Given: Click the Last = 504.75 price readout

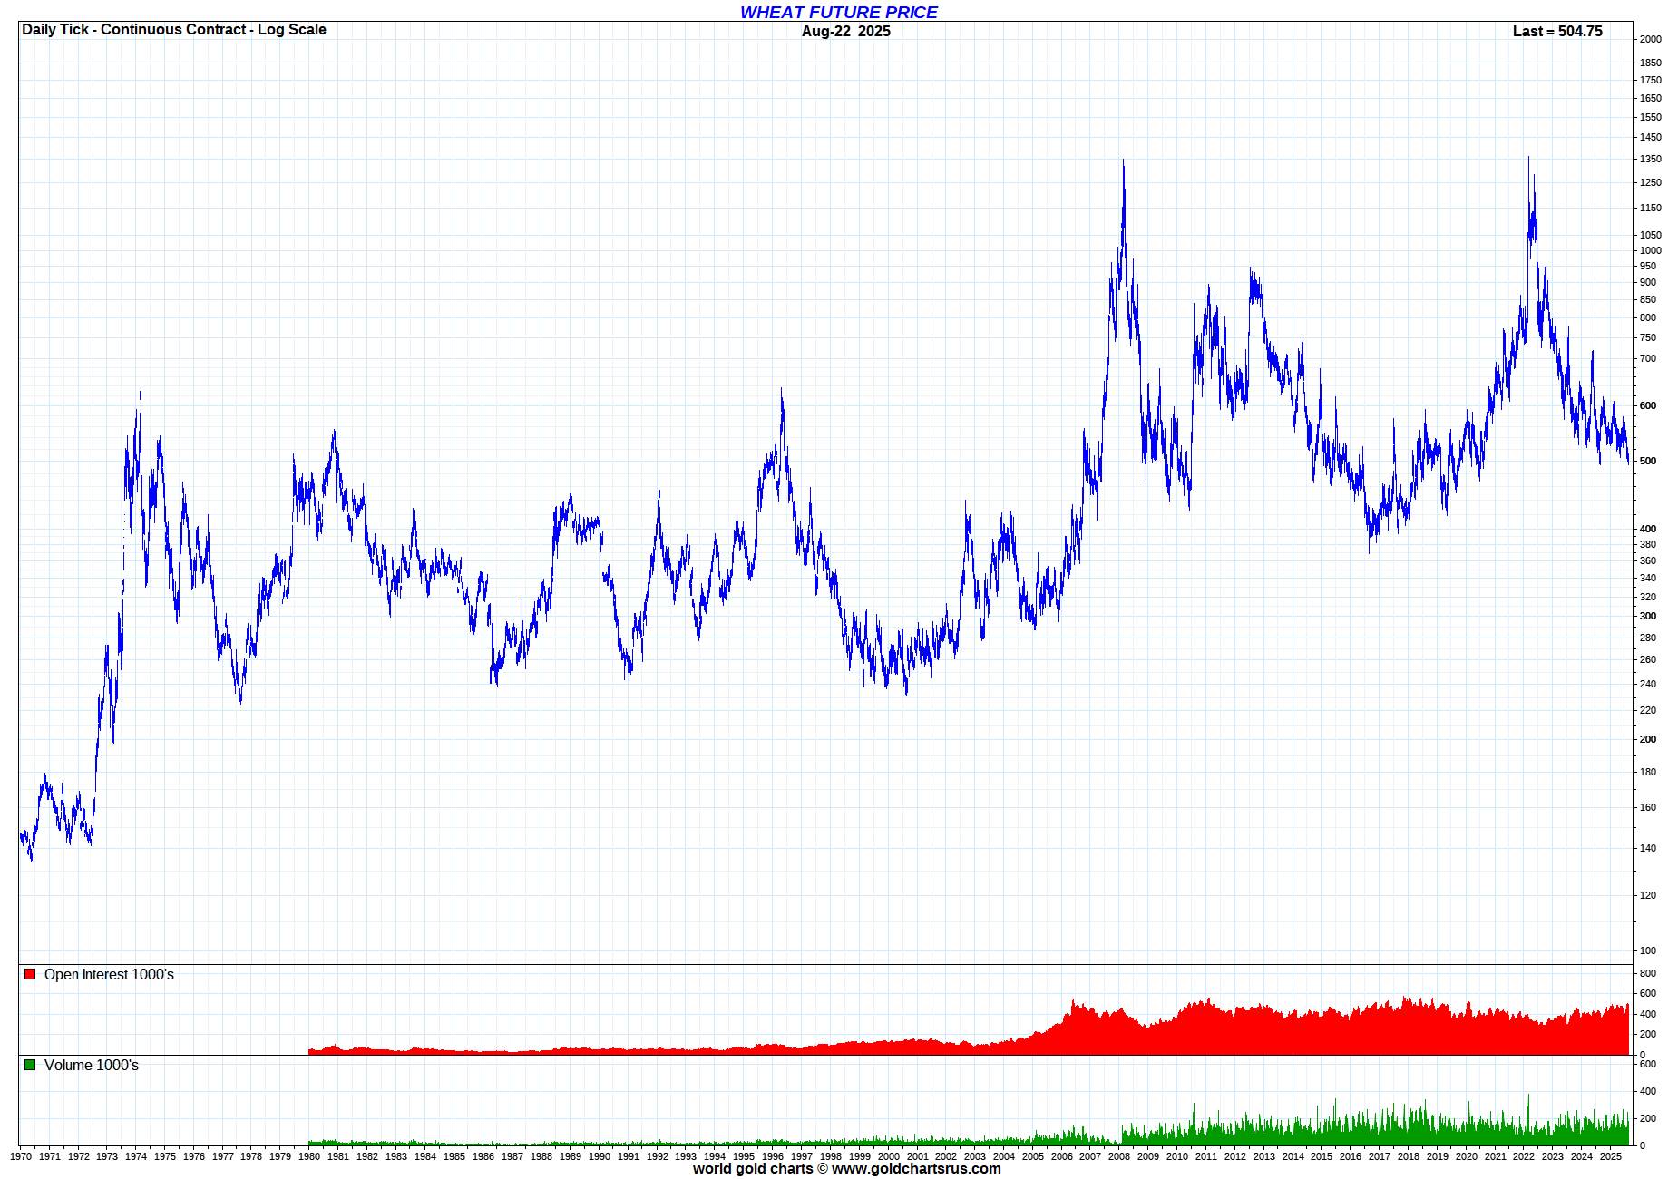Looking at the screenshot, I should click(x=1557, y=31).
